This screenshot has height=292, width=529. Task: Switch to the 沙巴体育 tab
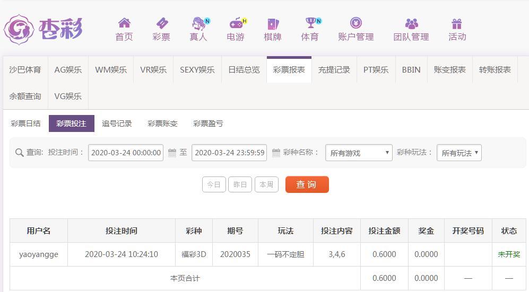25,70
